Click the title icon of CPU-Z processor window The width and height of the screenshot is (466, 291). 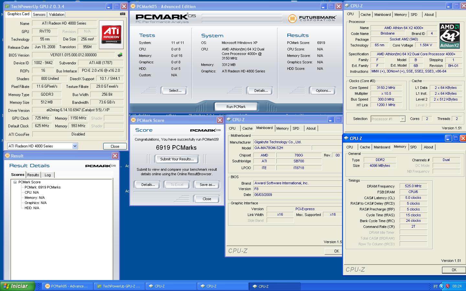(x=347, y=6)
